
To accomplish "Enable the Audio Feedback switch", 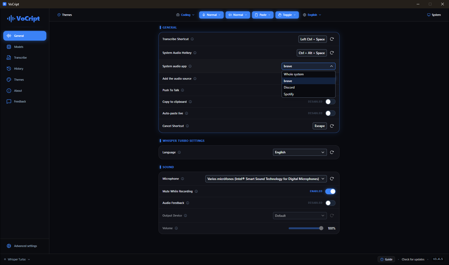I will 330,203.
